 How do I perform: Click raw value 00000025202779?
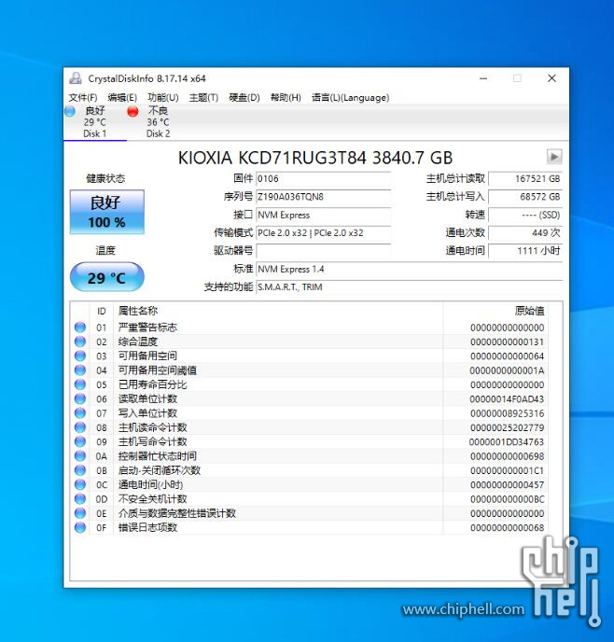click(507, 427)
